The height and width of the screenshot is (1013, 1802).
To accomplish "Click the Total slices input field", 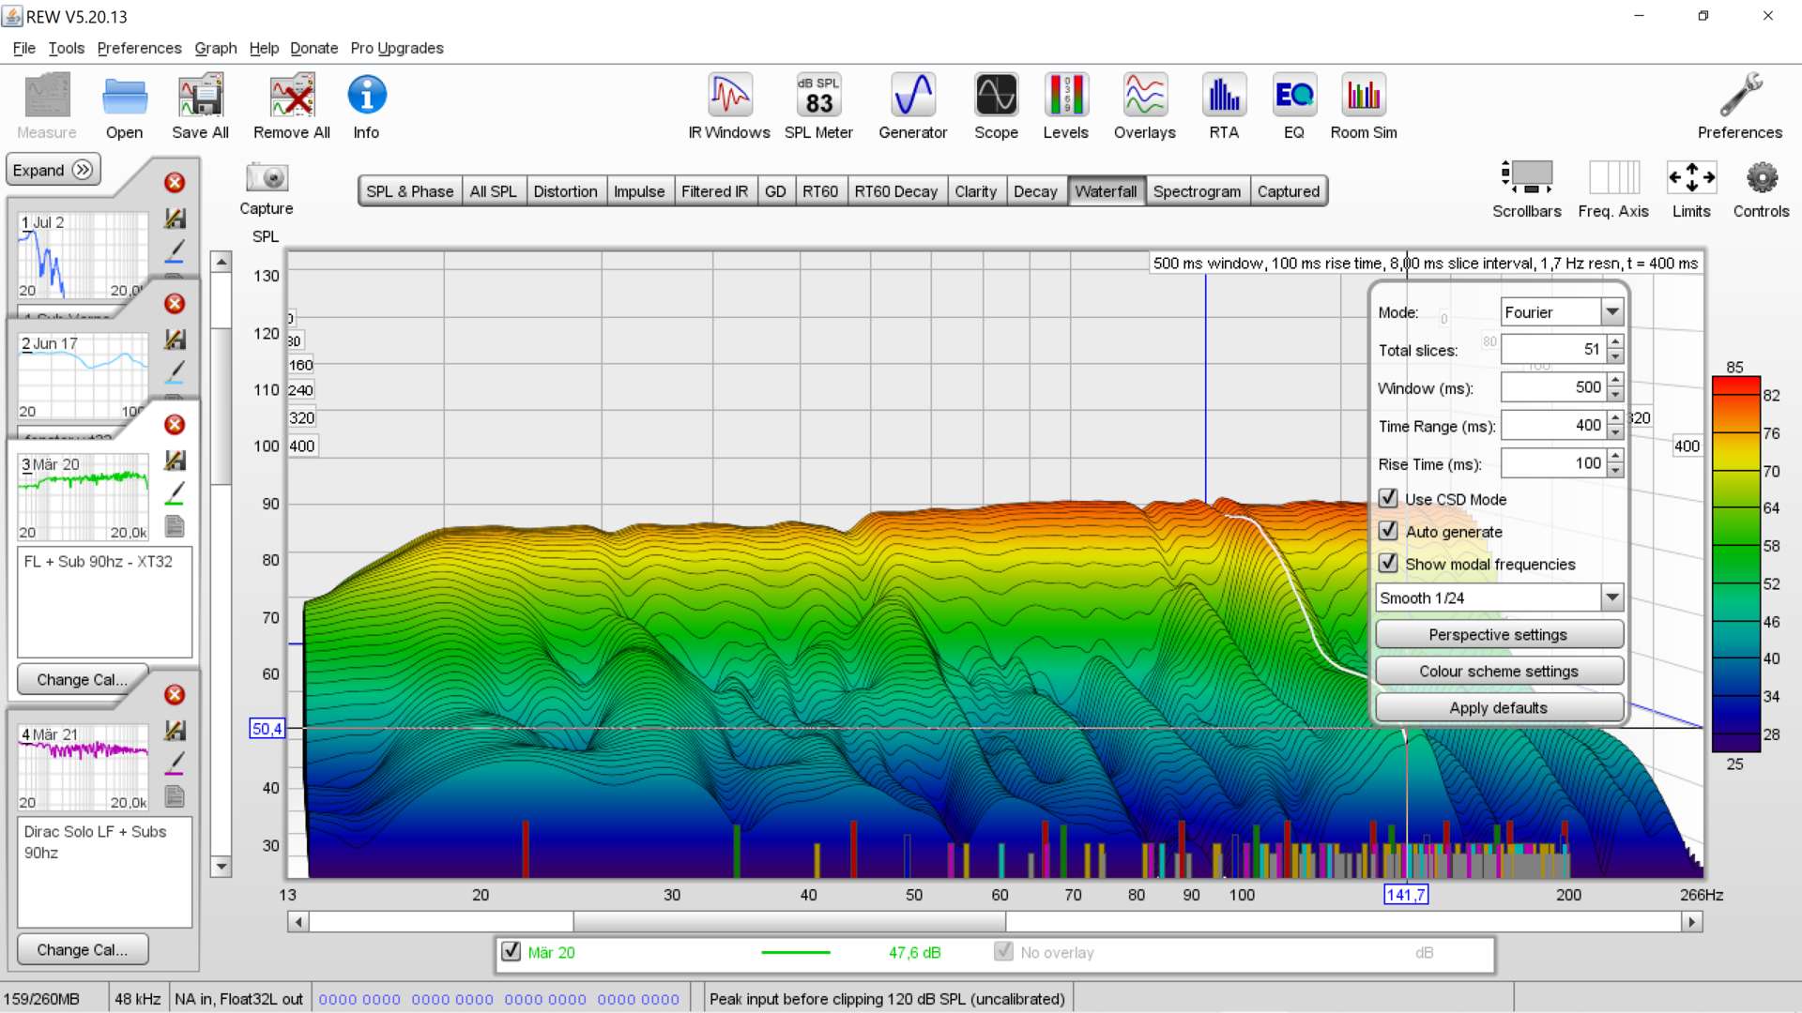I will point(1552,349).
